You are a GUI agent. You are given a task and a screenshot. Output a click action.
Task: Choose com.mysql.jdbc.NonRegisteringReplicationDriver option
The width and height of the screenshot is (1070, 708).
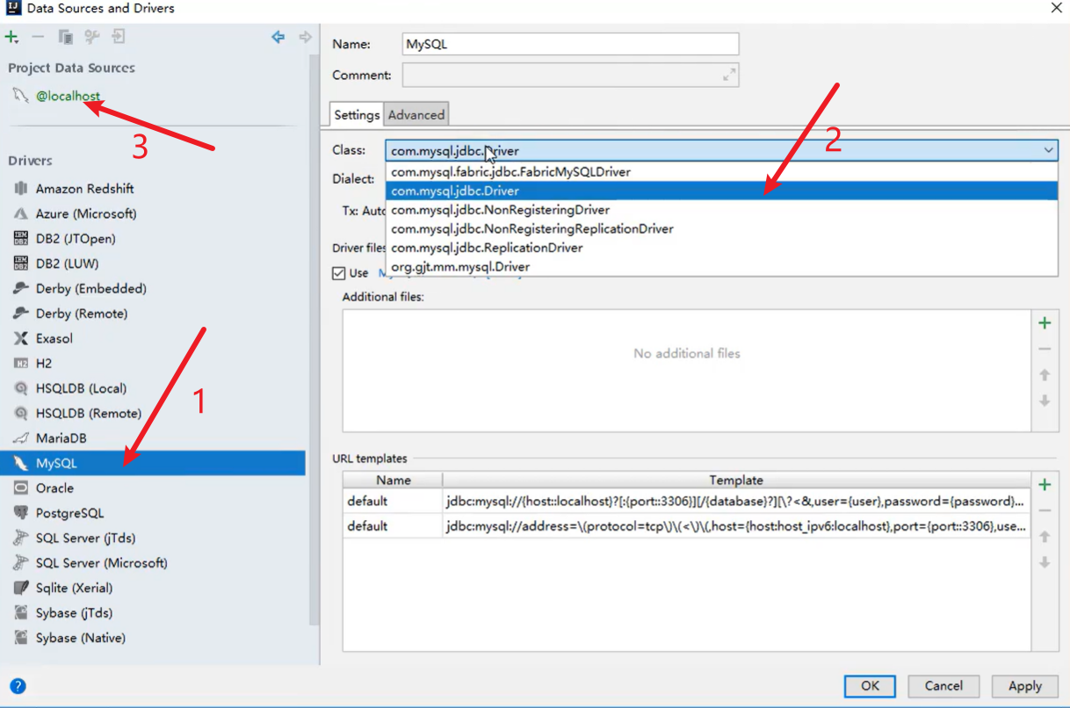tap(721, 228)
